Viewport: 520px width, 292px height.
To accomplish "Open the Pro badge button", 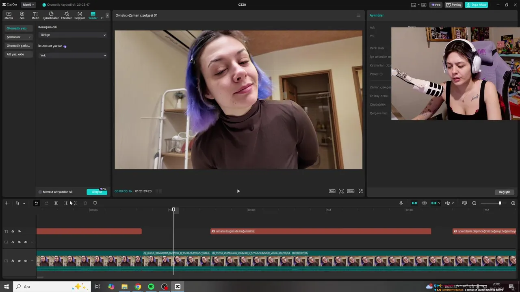I will coord(436,5).
